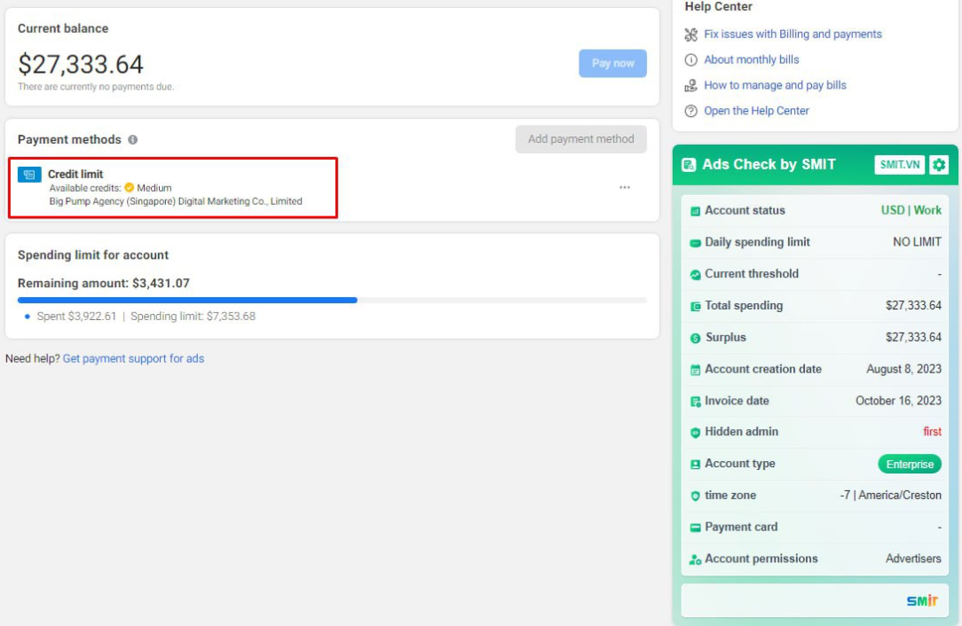Click Spending limit: $7,353.68 text
The height and width of the screenshot is (626, 962).
(x=193, y=317)
